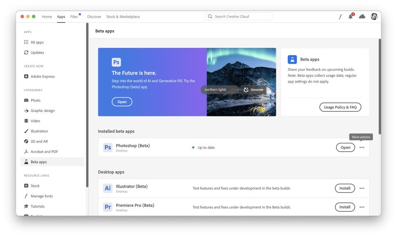Click the 'Illustrator (Beta)' app name
Viewport: 397px width, 237px height.
click(x=132, y=186)
